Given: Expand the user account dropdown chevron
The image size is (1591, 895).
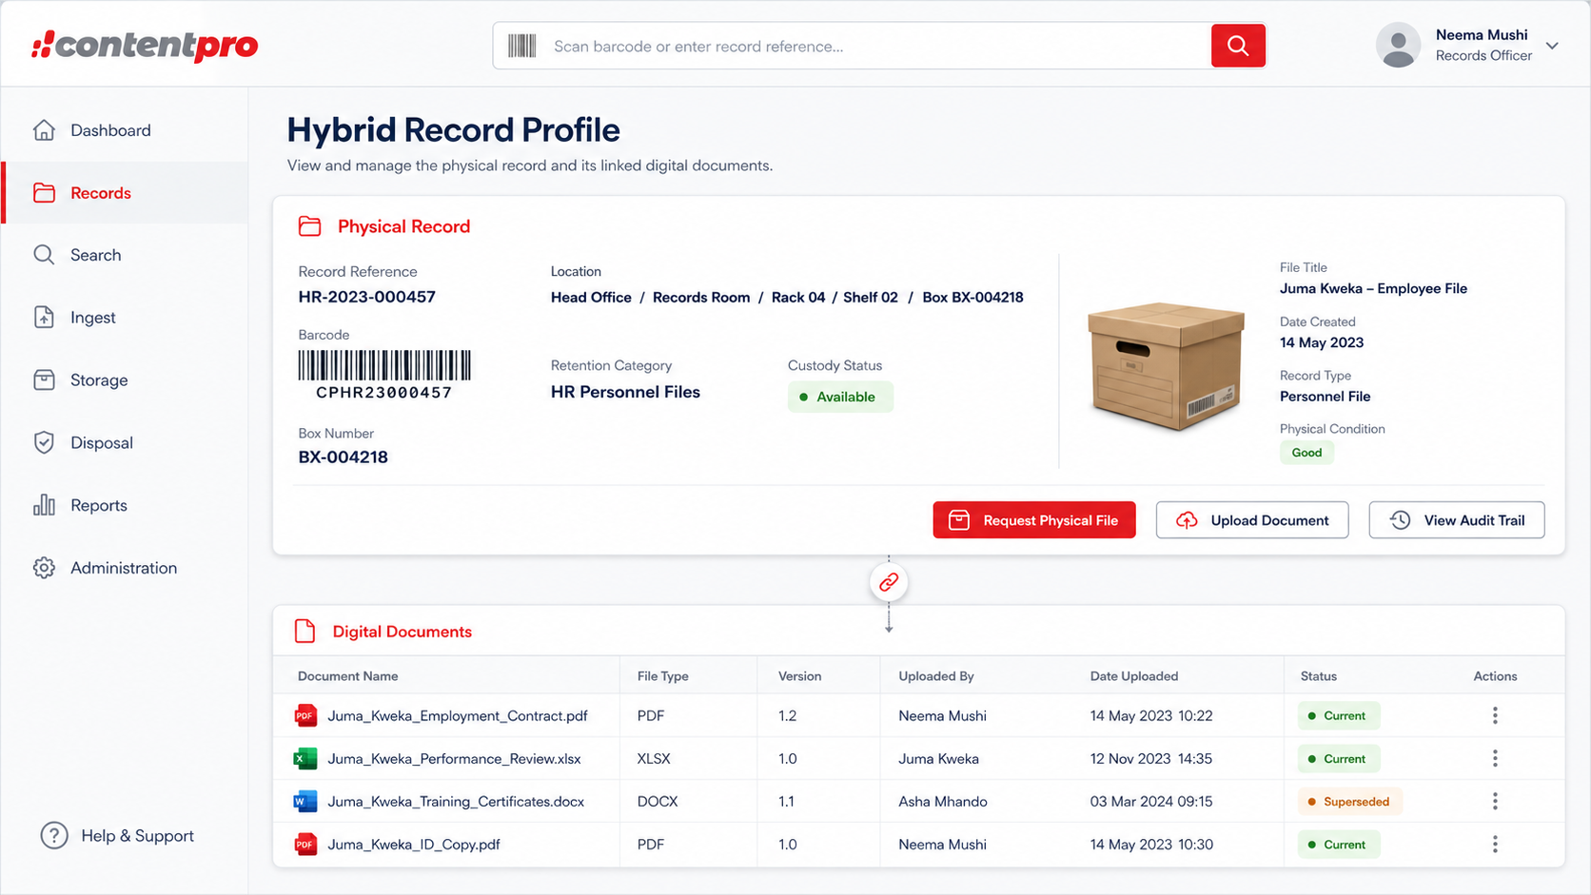Looking at the screenshot, I should 1552,46.
